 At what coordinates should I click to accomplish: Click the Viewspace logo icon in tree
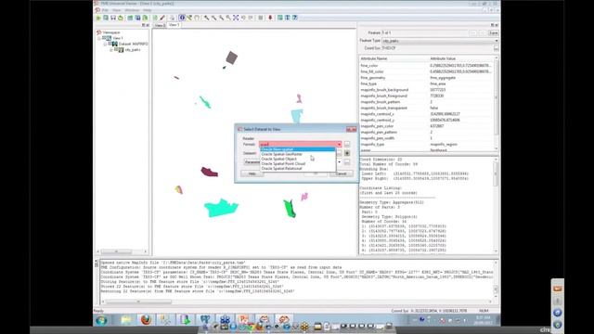(99, 32)
